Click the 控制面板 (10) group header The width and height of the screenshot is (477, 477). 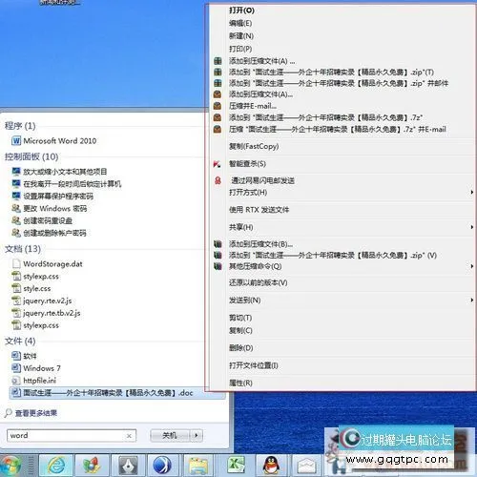tap(31, 156)
